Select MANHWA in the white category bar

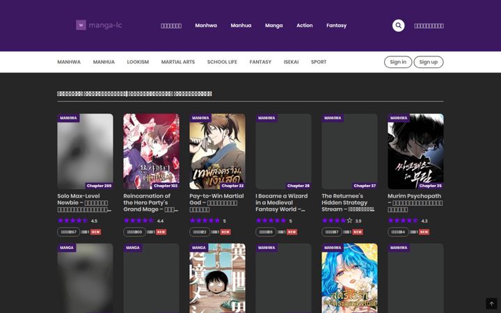[69, 62]
